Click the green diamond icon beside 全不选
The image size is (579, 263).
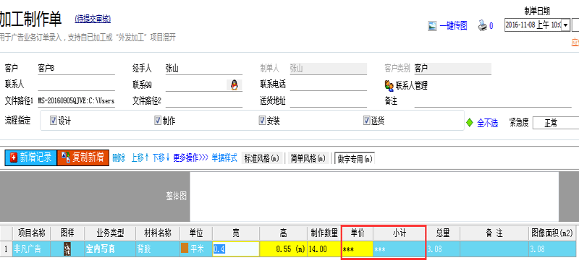pyautogui.click(x=469, y=123)
